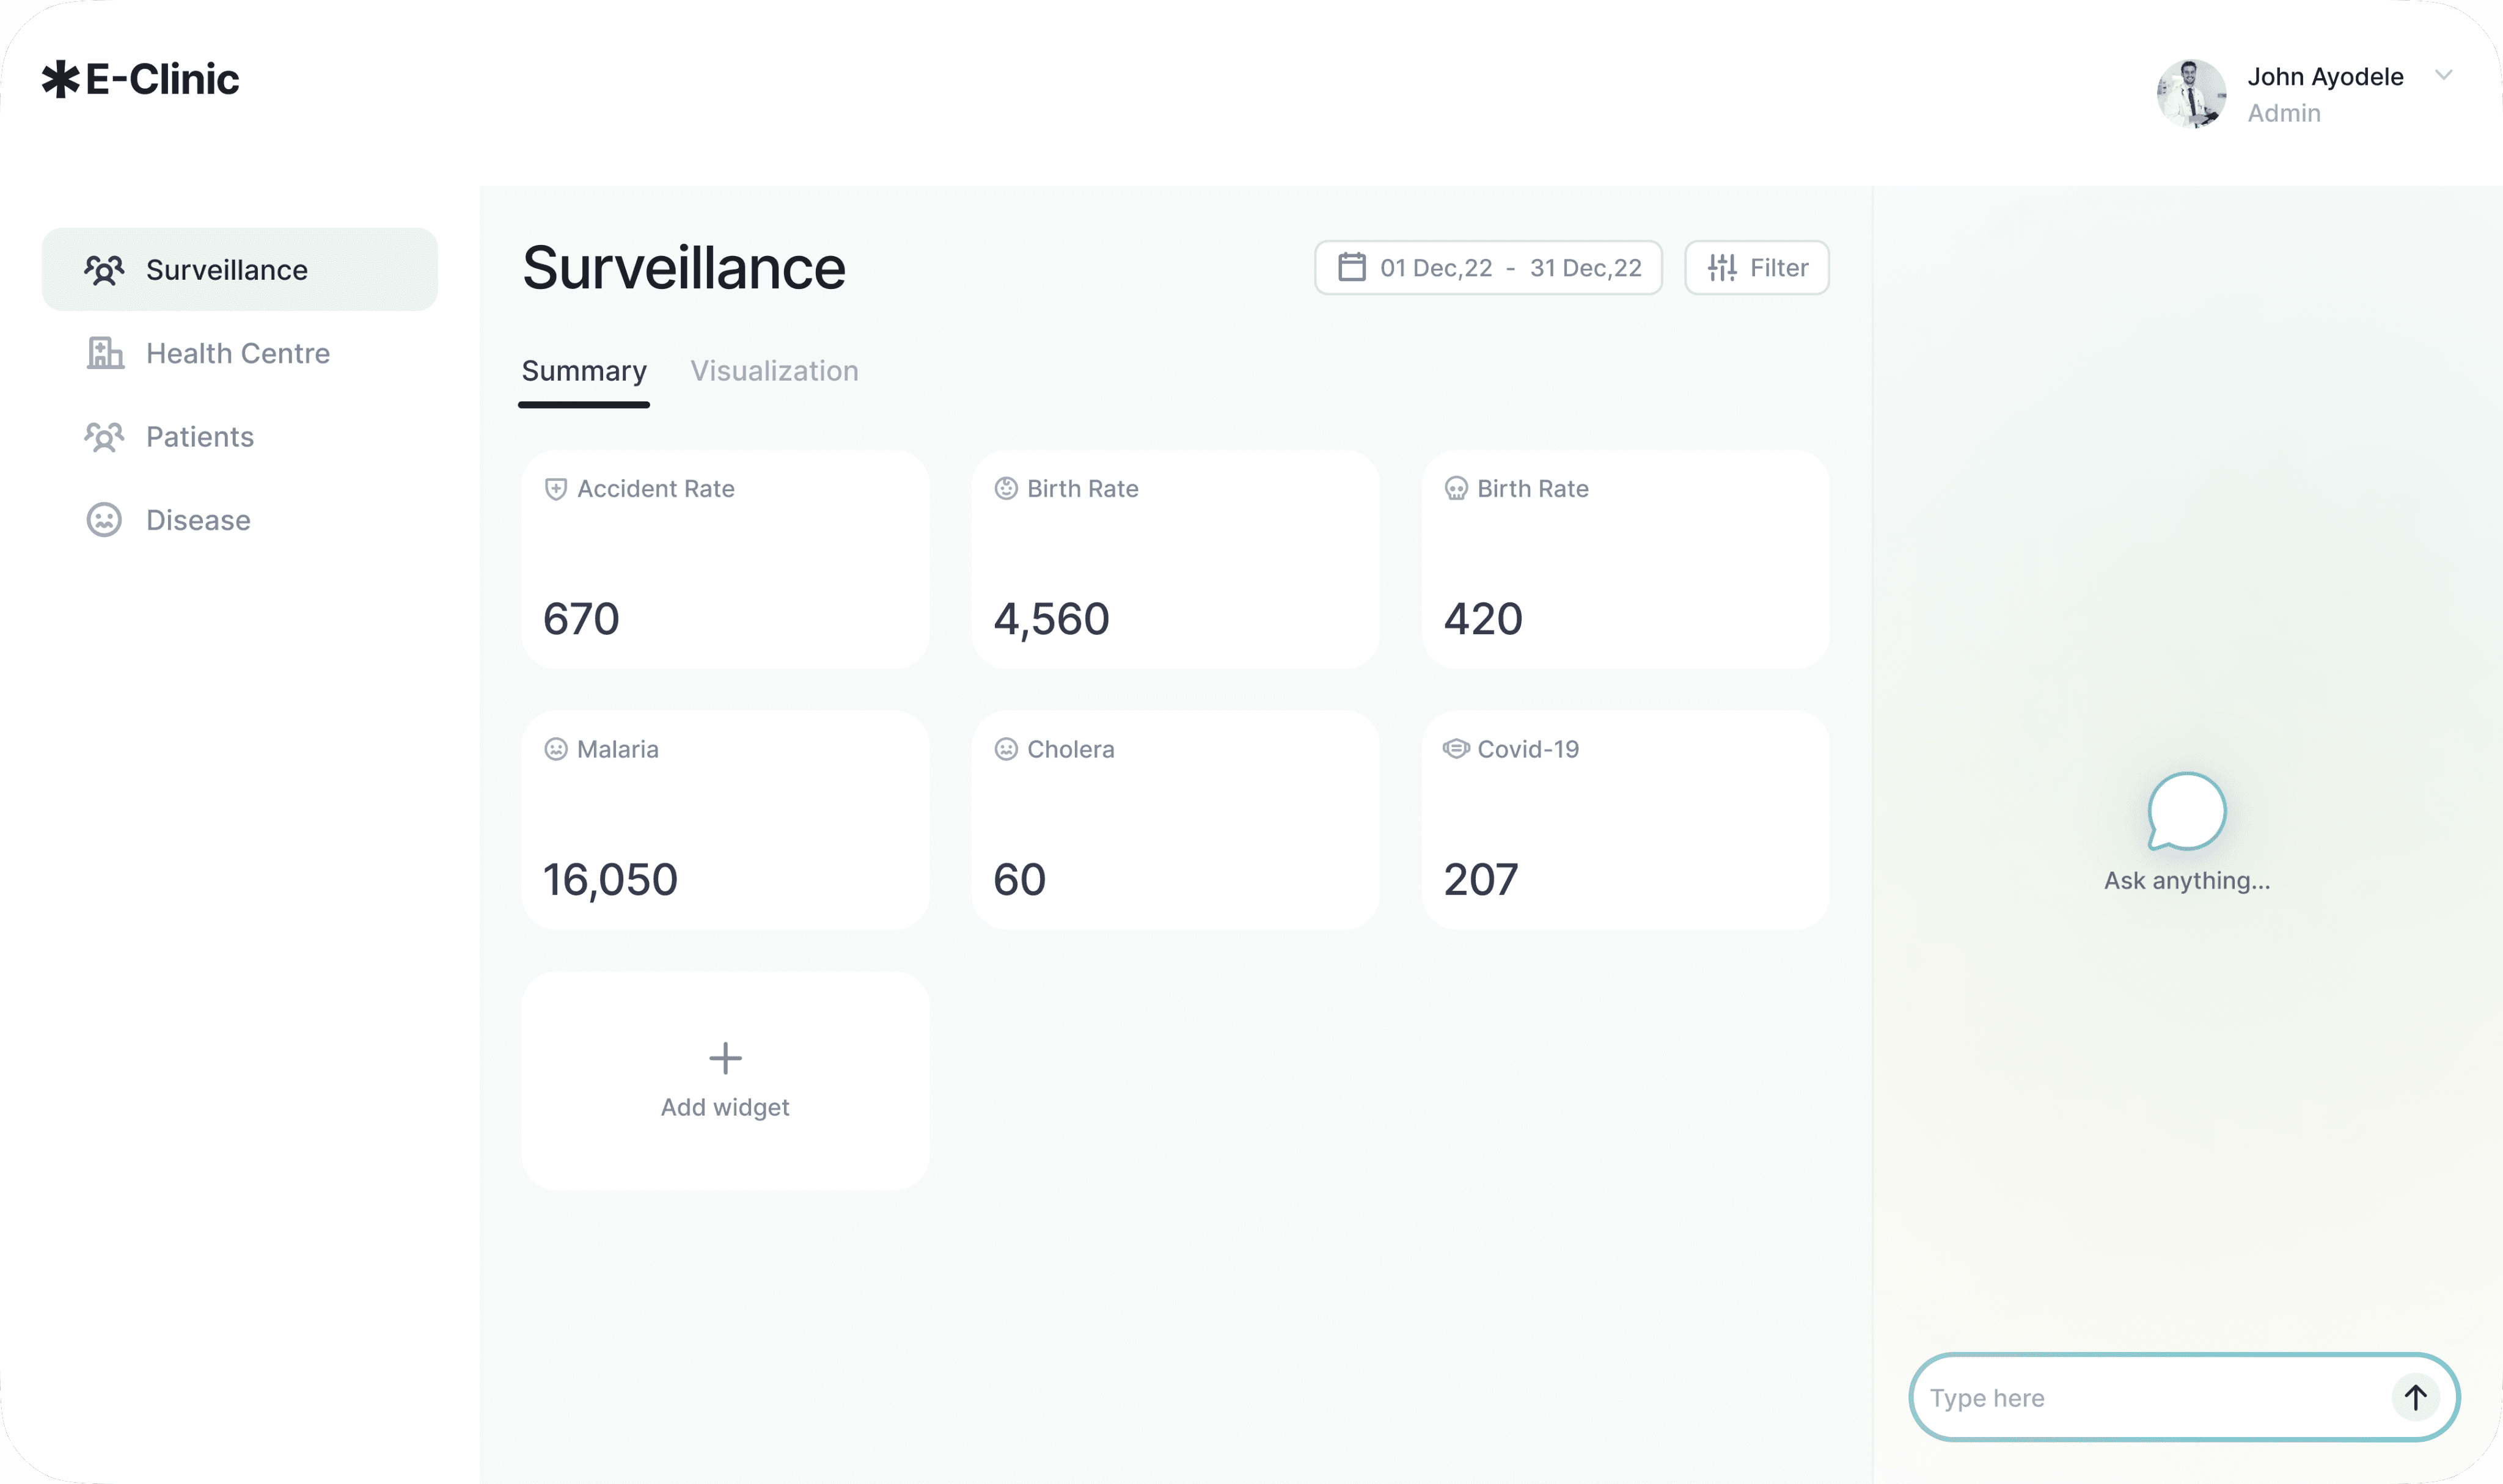Click the Disease sad-face icon
This screenshot has width=2503, height=1484.
(104, 520)
